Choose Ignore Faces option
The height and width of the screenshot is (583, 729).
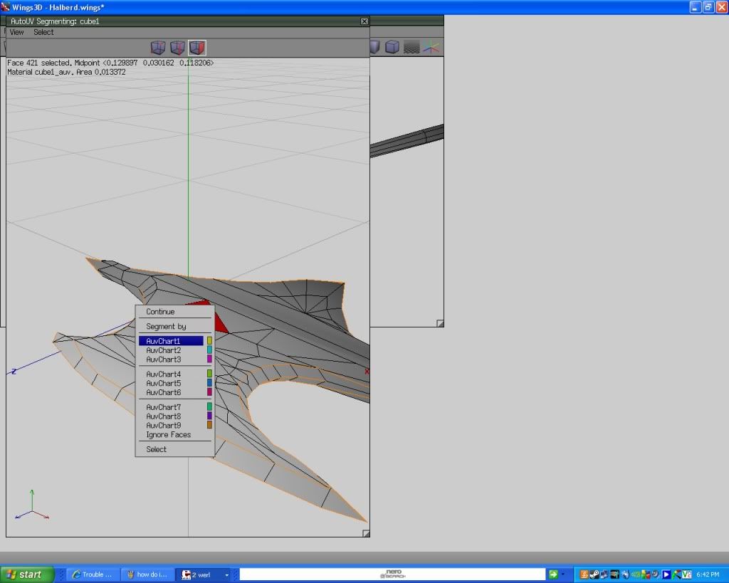[x=168, y=435]
